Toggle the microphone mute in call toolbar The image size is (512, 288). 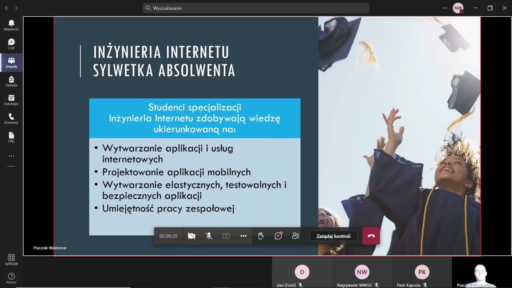pyautogui.click(x=209, y=236)
